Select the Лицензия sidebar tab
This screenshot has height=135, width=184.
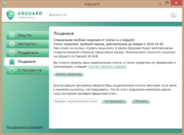point(27,62)
